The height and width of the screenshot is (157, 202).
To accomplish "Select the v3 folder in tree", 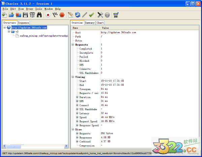I will (x=17, y=32).
